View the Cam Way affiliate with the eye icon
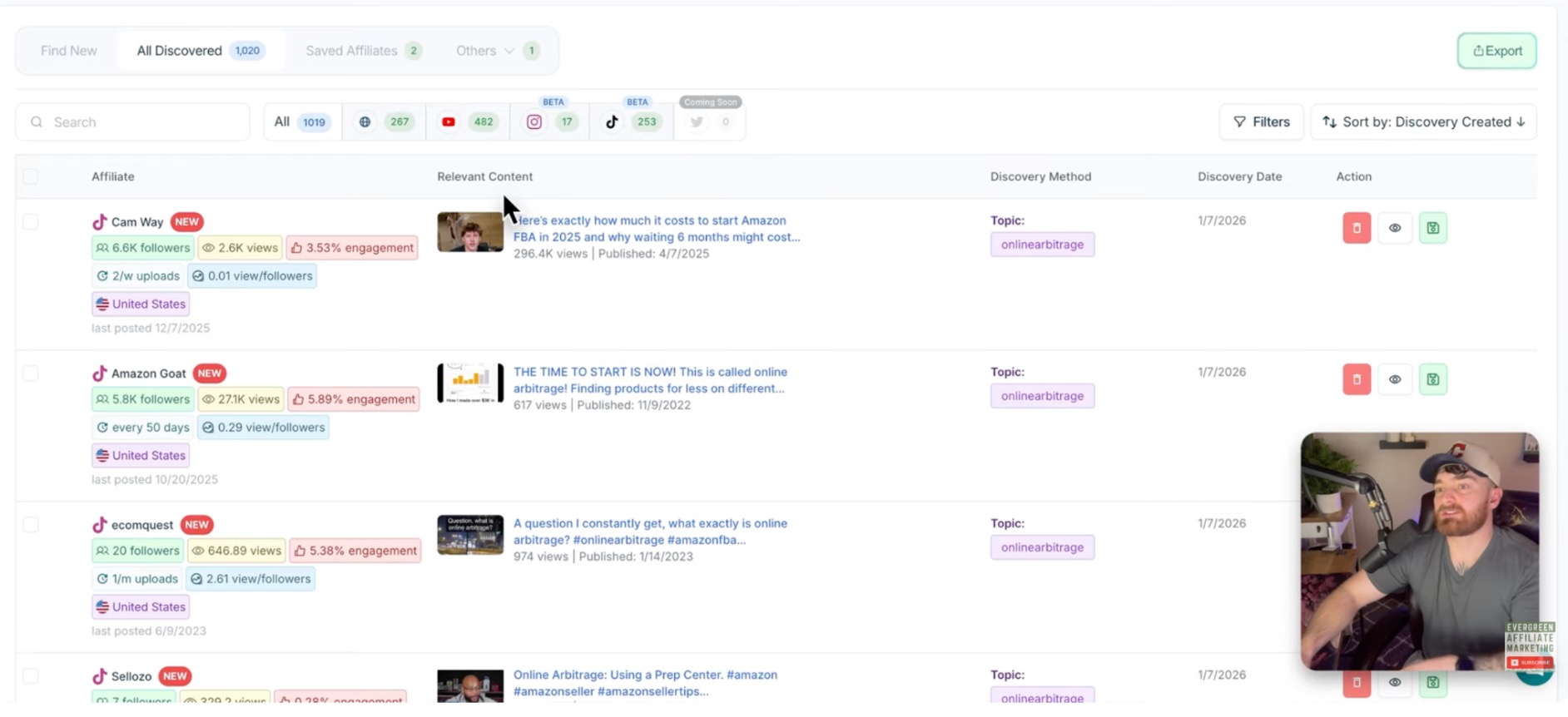The width and height of the screenshot is (1568, 717). [1394, 228]
